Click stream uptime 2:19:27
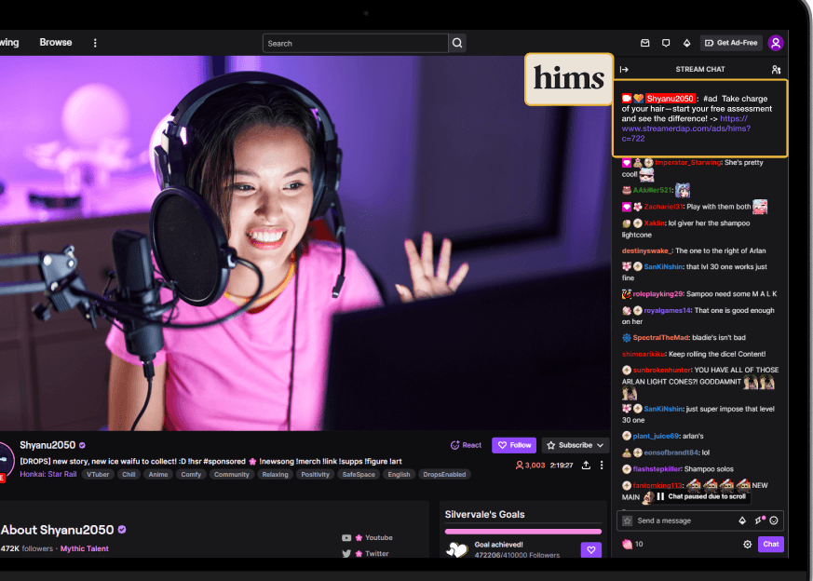The width and height of the screenshot is (813, 581). 561,466
